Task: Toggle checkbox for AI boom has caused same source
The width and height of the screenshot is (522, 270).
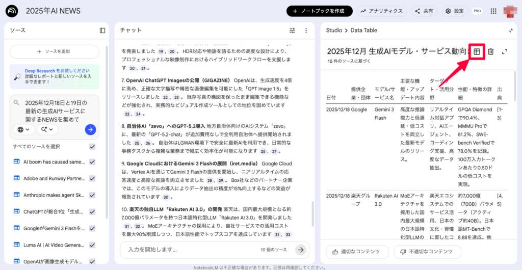Action: coord(92,161)
